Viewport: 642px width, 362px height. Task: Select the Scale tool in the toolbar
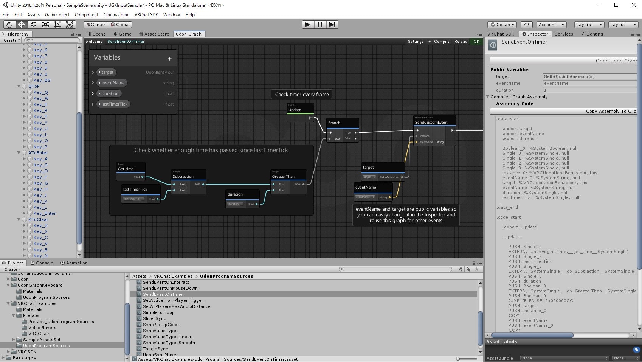click(45, 25)
